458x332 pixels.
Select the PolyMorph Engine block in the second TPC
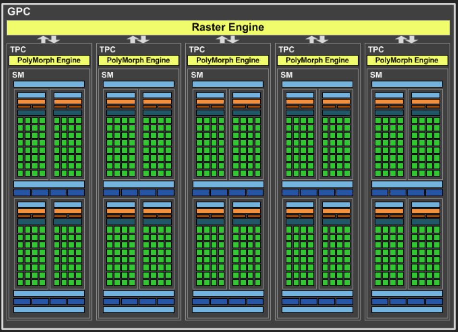point(139,60)
